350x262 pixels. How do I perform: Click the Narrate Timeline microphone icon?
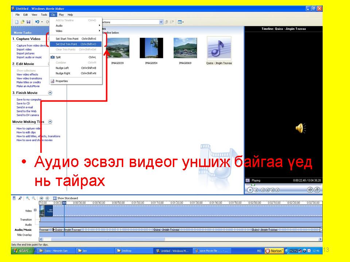click(20, 198)
